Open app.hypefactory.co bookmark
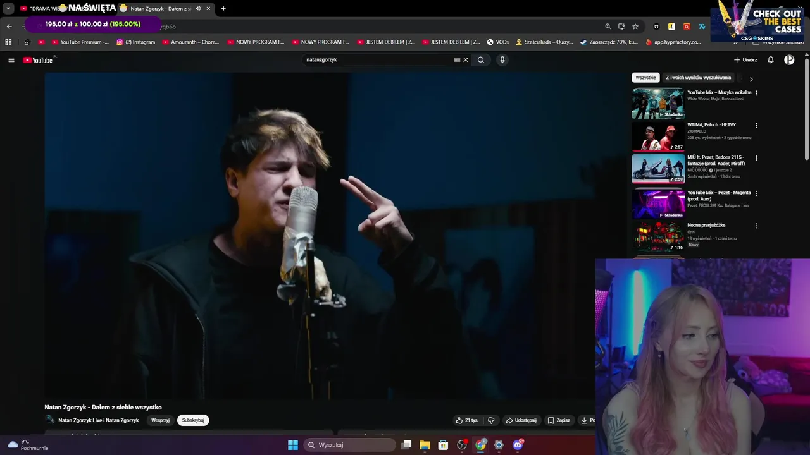 (x=673, y=42)
